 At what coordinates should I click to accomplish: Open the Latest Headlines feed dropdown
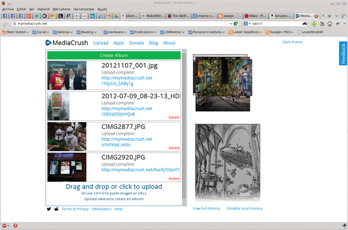pos(245,32)
